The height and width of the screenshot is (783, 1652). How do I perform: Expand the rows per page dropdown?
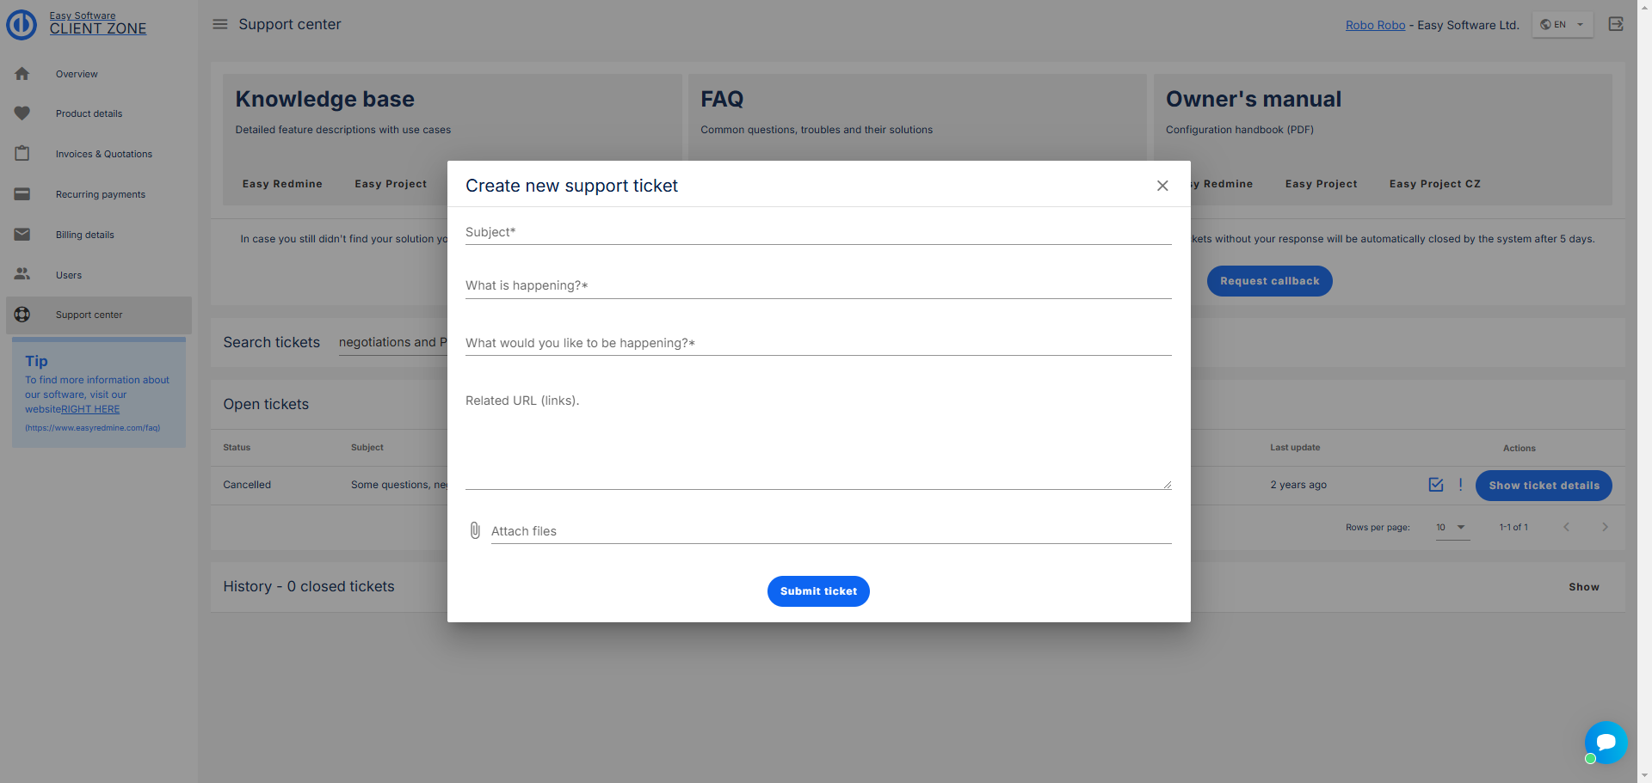[1452, 527]
